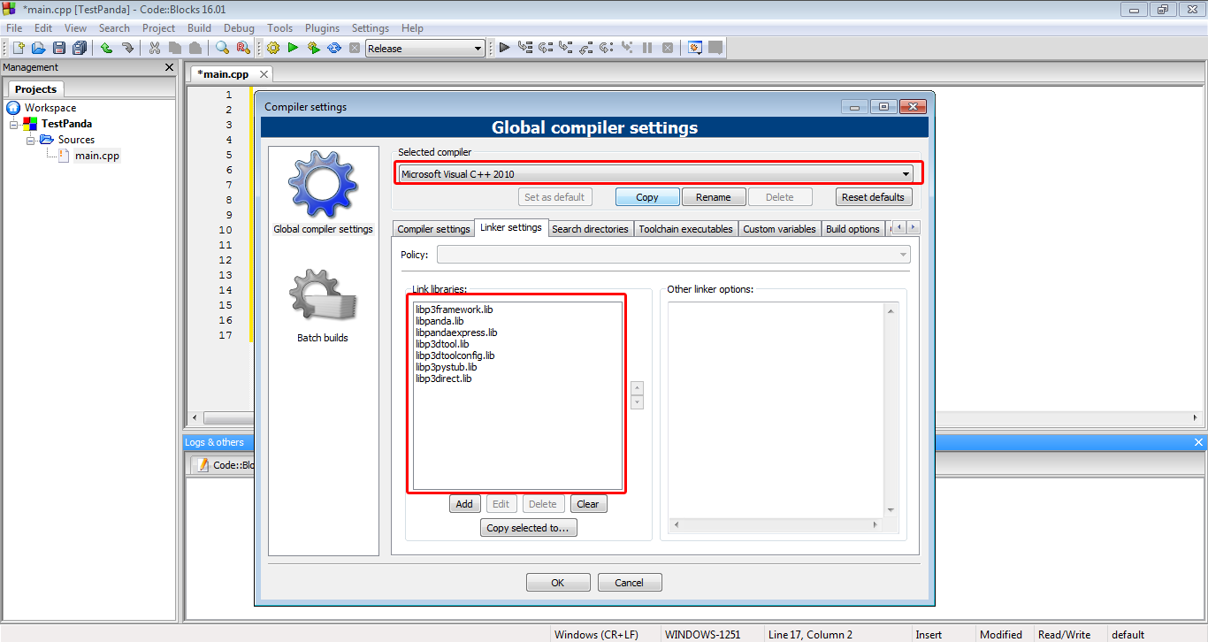Switch to the Build options tab
This screenshot has width=1208, height=642.
click(852, 229)
